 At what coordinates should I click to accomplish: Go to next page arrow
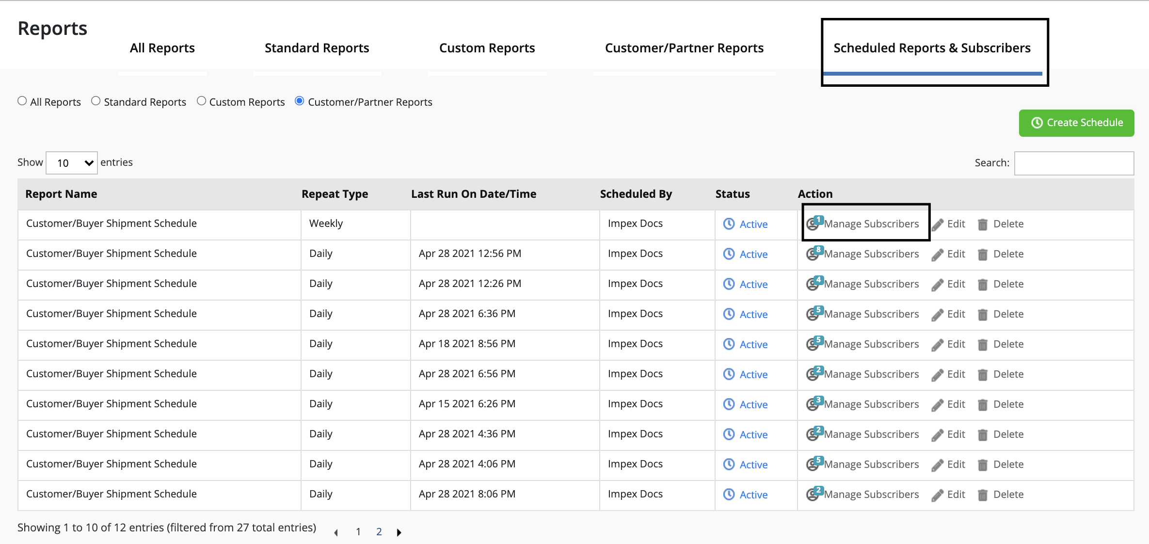pyautogui.click(x=399, y=532)
